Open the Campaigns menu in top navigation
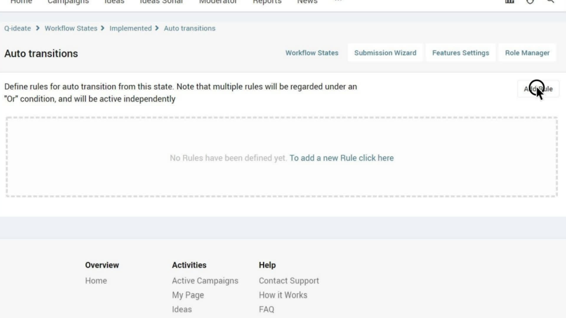Screen dimensions: 566x318 68,2
